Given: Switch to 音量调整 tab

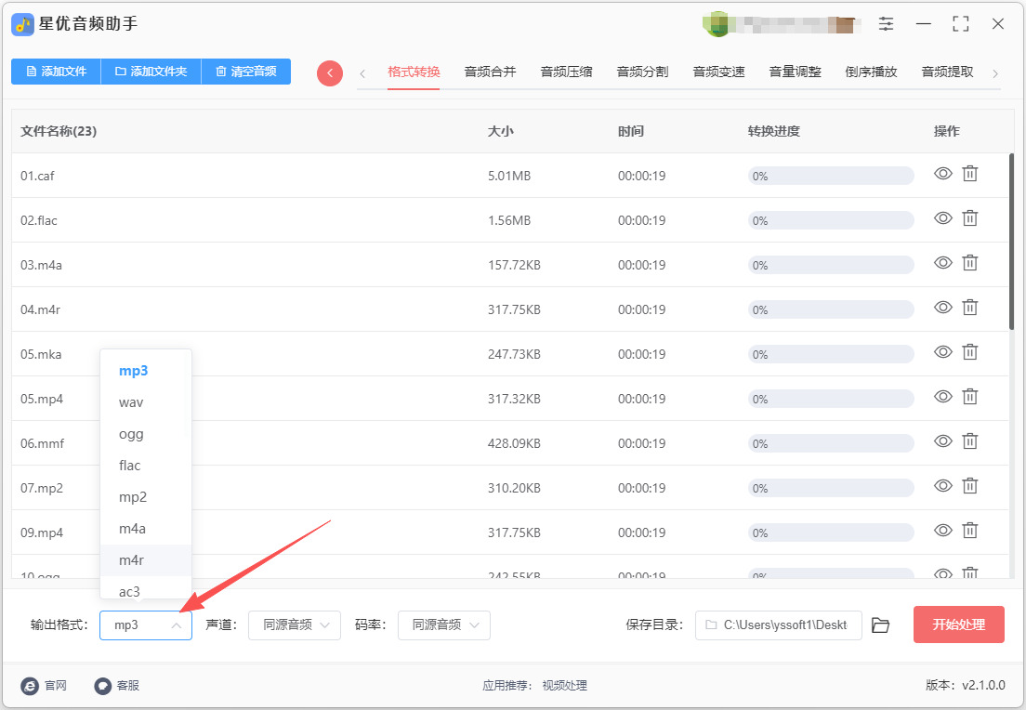Looking at the screenshot, I should 795,72.
